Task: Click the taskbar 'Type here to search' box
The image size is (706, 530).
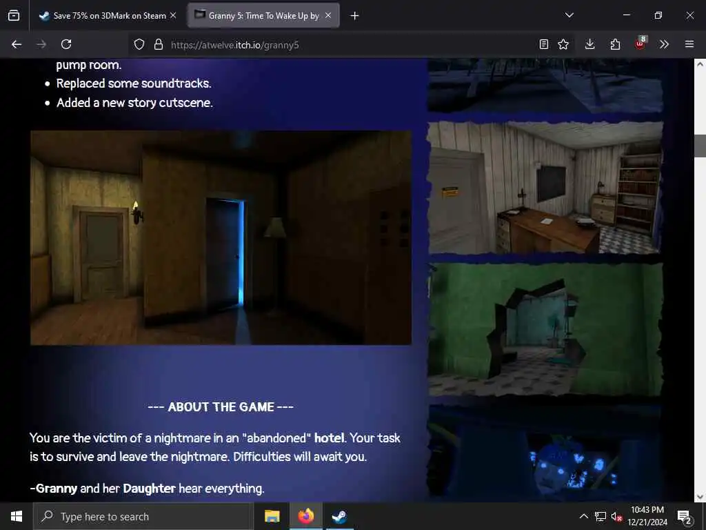Action: [x=143, y=516]
